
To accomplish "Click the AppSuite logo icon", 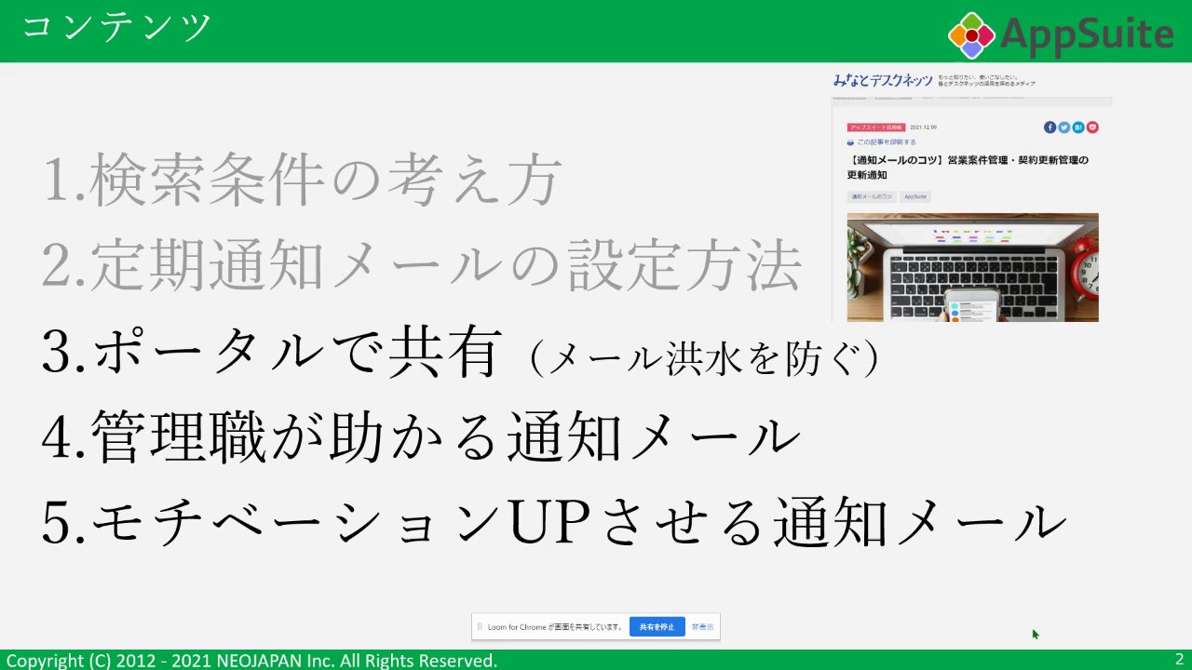I will pyautogui.click(x=971, y=35).
